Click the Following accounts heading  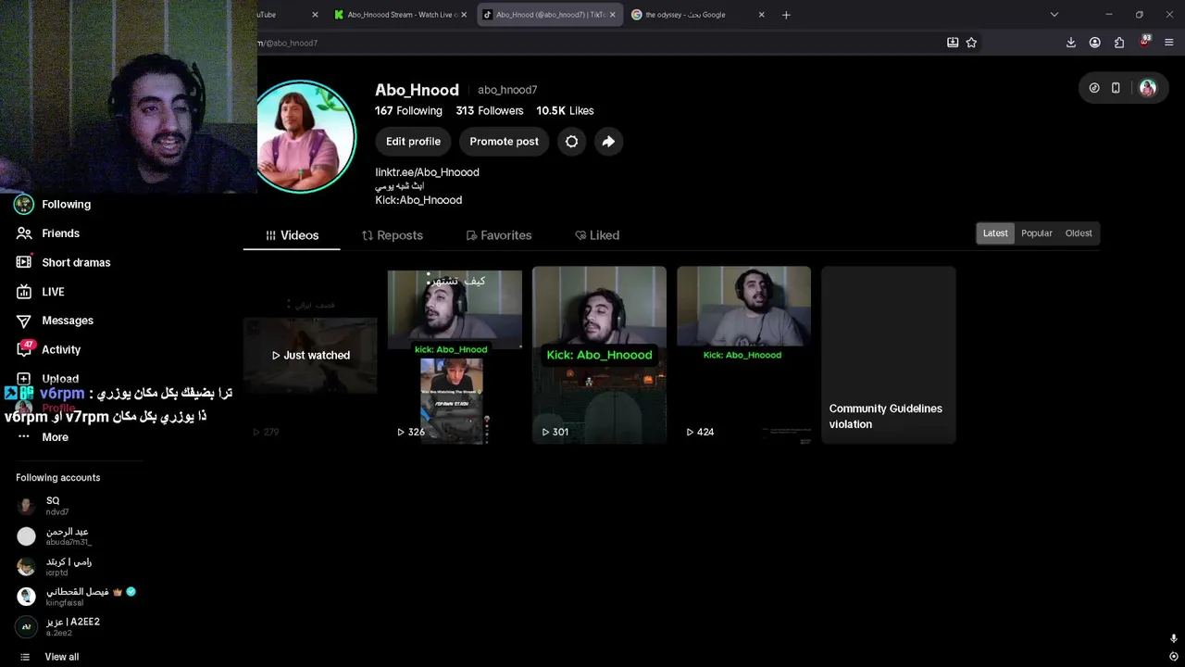pyautogui.click(x=58, y=478)
